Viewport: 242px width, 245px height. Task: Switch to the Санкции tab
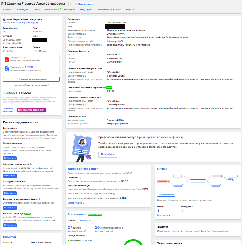(x=22, y=10)
